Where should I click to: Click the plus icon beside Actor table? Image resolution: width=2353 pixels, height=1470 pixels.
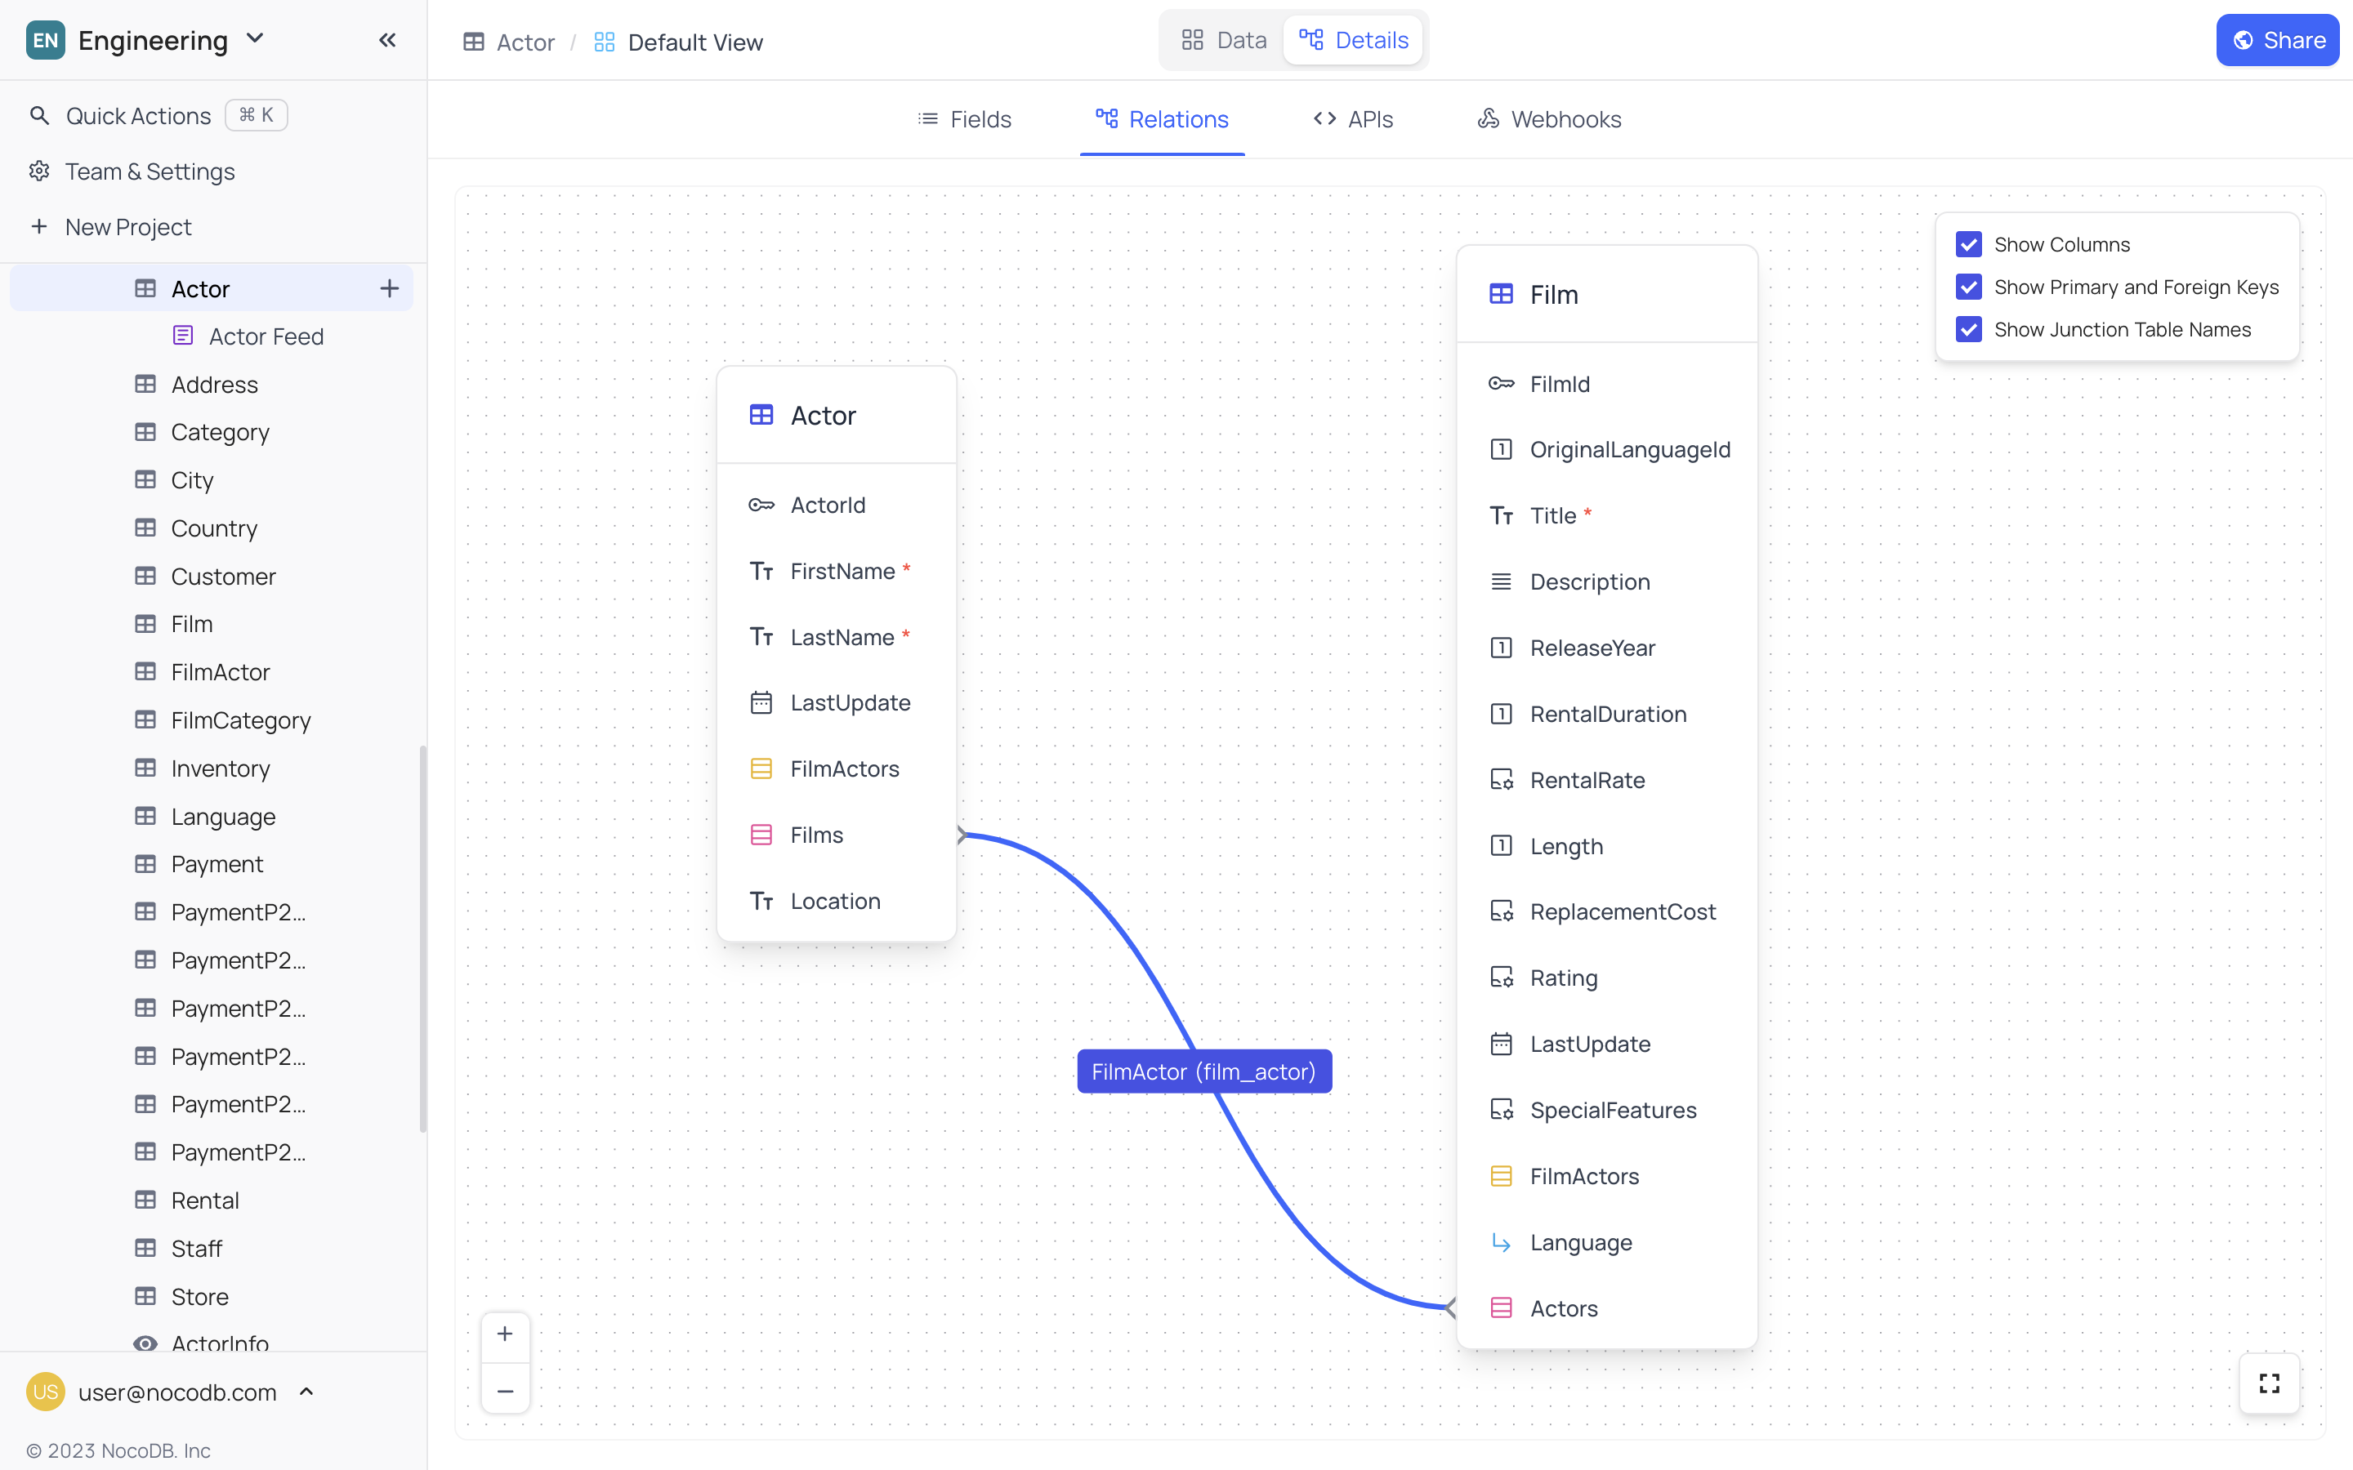389,289
